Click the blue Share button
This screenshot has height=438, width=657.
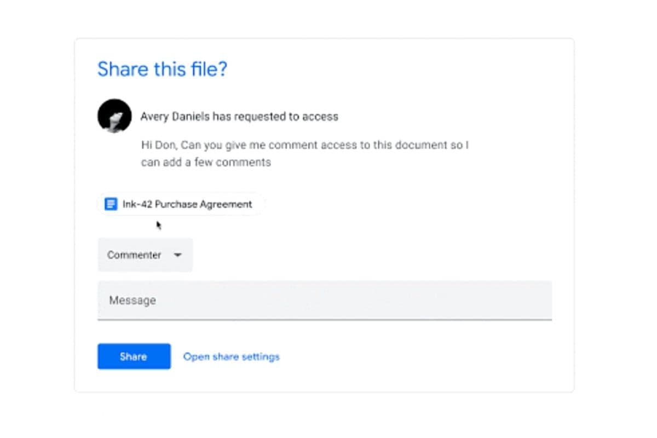(134, 356)
